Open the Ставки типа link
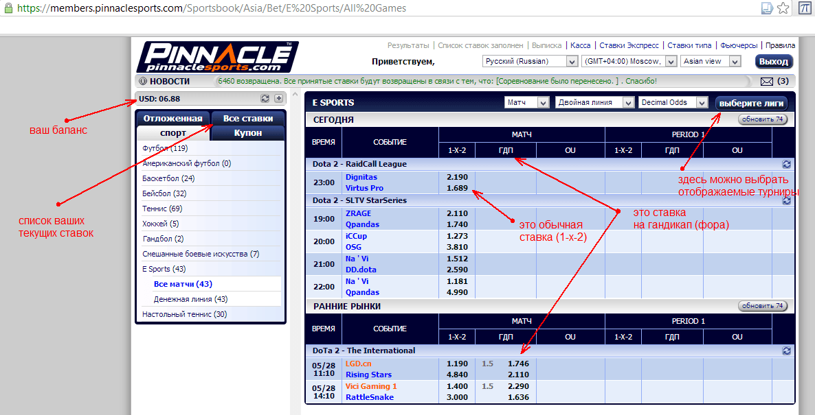The image size is (815, 415). pos(689,46)
